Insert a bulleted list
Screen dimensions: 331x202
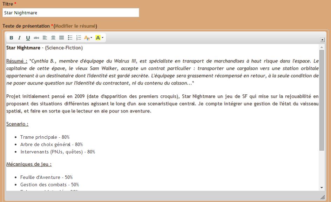(70, 38)
